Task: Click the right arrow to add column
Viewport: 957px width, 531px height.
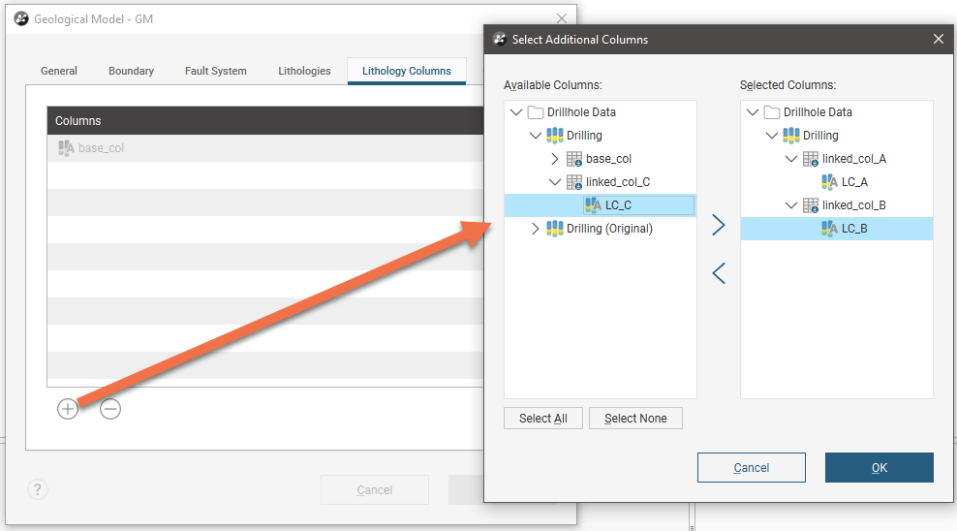Action: click(x=718, y=225)
